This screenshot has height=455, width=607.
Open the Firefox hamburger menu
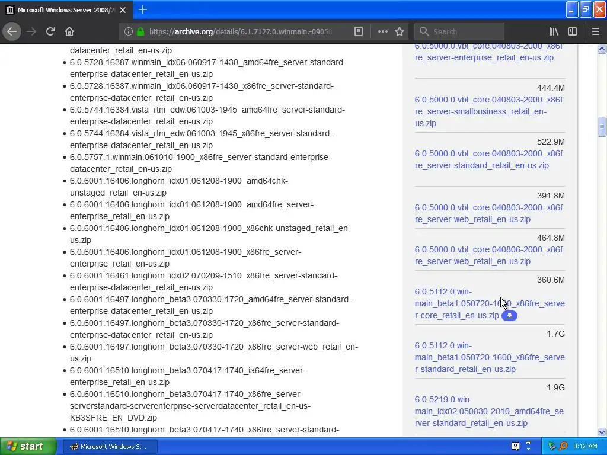click(595, 31)
